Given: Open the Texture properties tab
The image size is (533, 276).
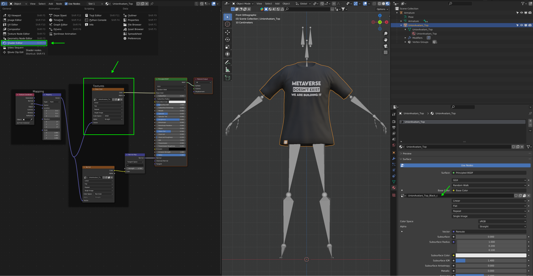Looking at the screenshot, I should click(394, 195).
